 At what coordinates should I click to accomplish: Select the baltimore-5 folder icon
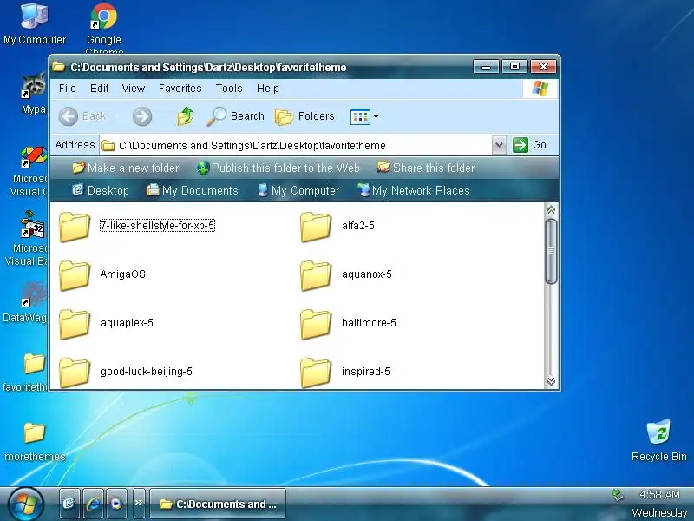coord(316,324)
